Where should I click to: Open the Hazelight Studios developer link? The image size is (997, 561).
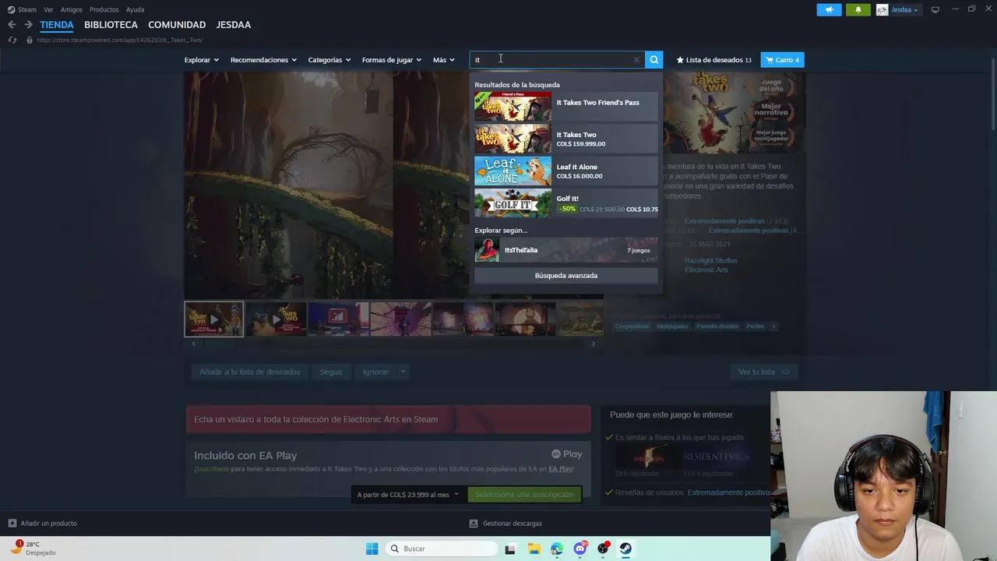click(711, 260)
